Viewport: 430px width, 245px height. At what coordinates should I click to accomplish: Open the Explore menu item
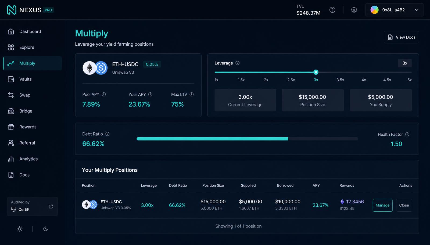pyautogui.click(x=33, y=47)
